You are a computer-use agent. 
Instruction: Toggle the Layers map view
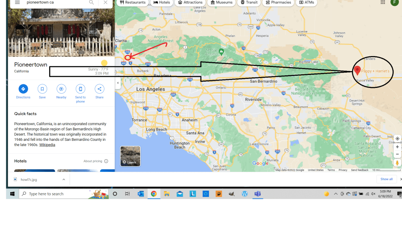(x=130, y=156)
